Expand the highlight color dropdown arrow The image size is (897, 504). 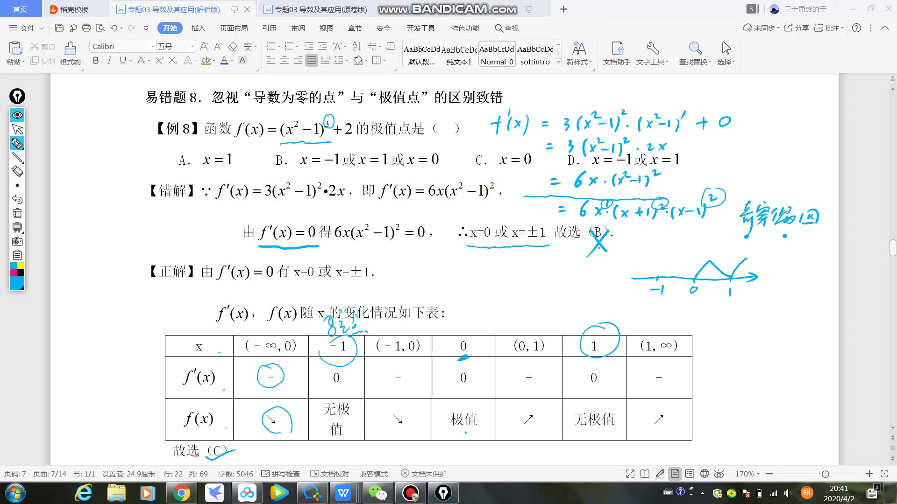pos(214,60)
